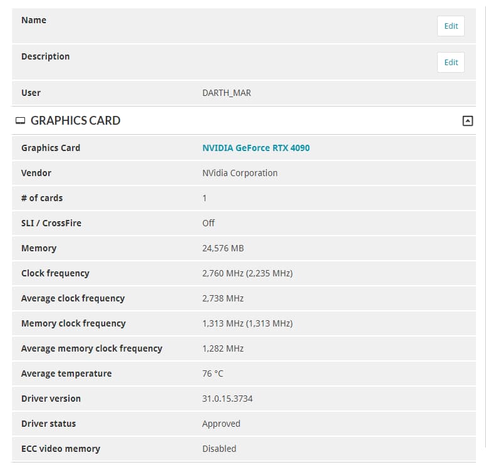Viewport: 486px width, 465px height.
Task: Collapse the GRAPHICS CARD section
Action: (x=467, y=121)
